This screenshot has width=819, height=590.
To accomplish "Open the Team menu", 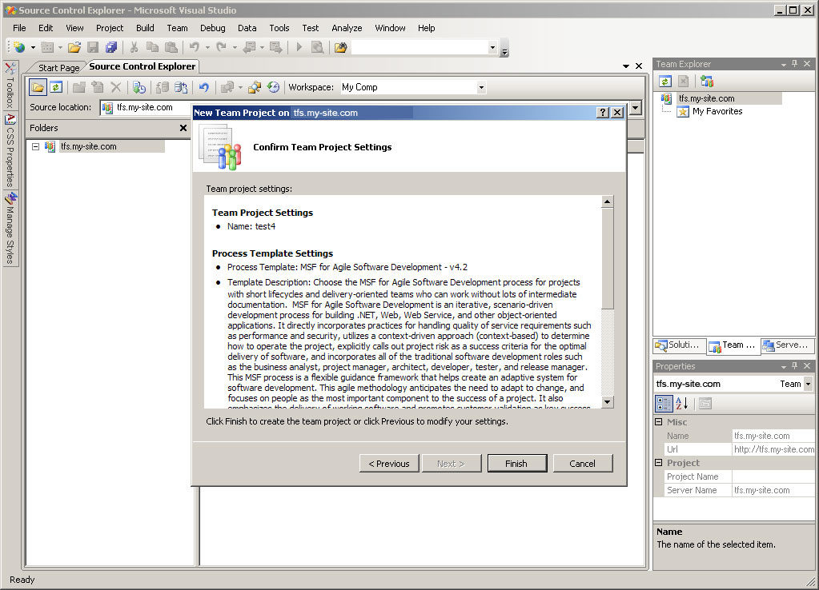I will click(x=177, y=28).
